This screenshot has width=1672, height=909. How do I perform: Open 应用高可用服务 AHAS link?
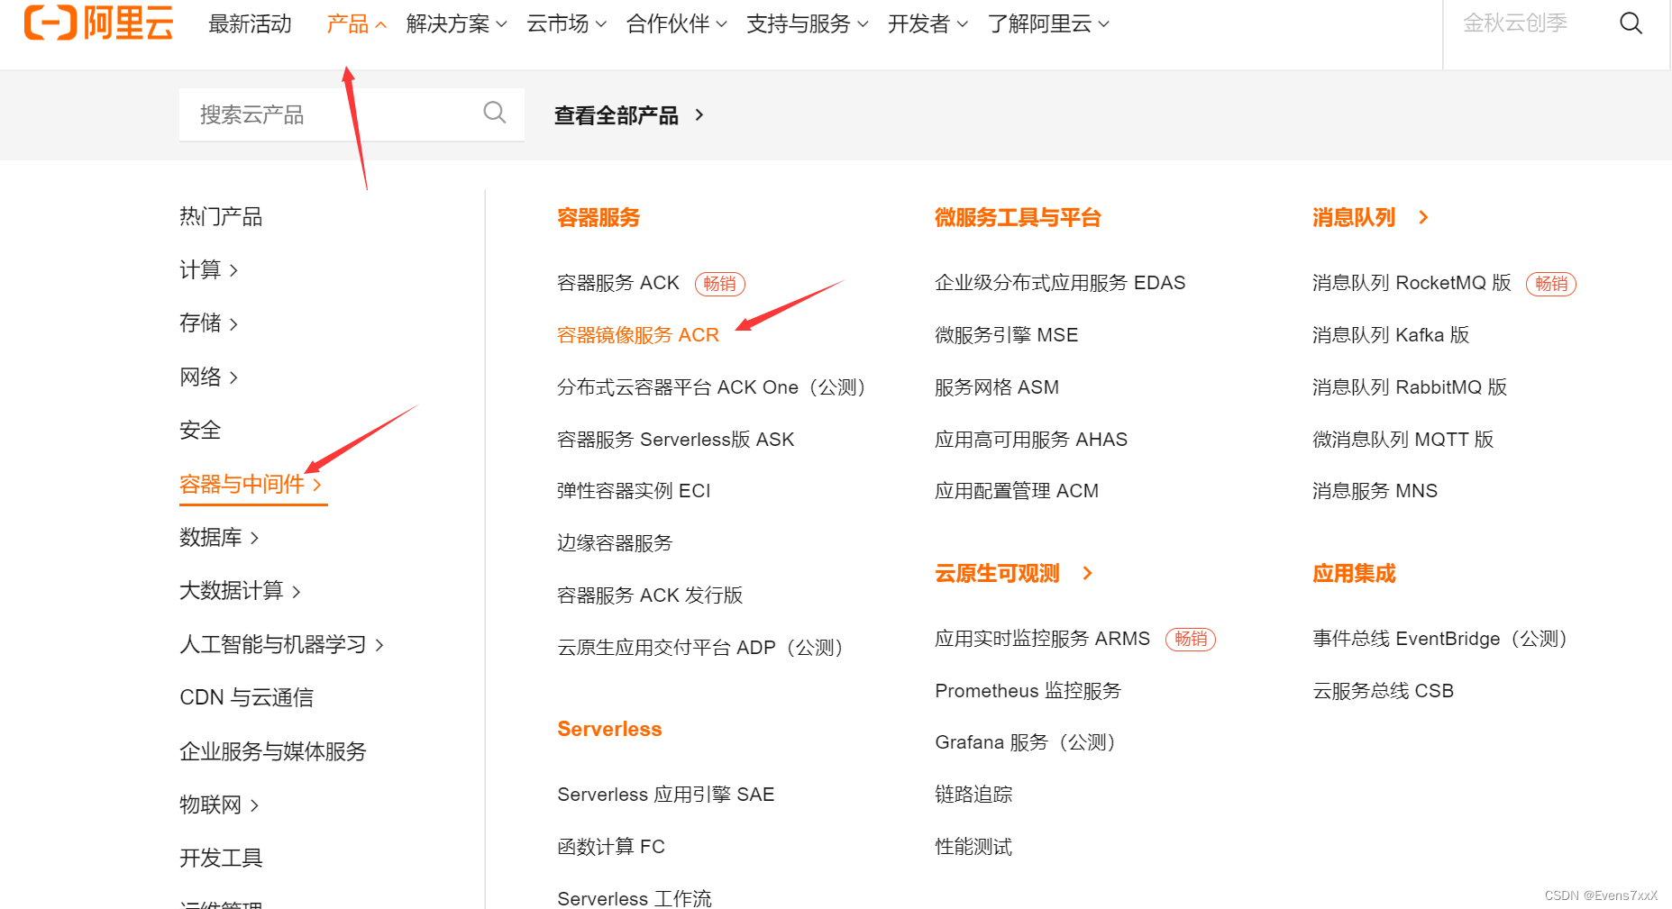[1031, 440]
